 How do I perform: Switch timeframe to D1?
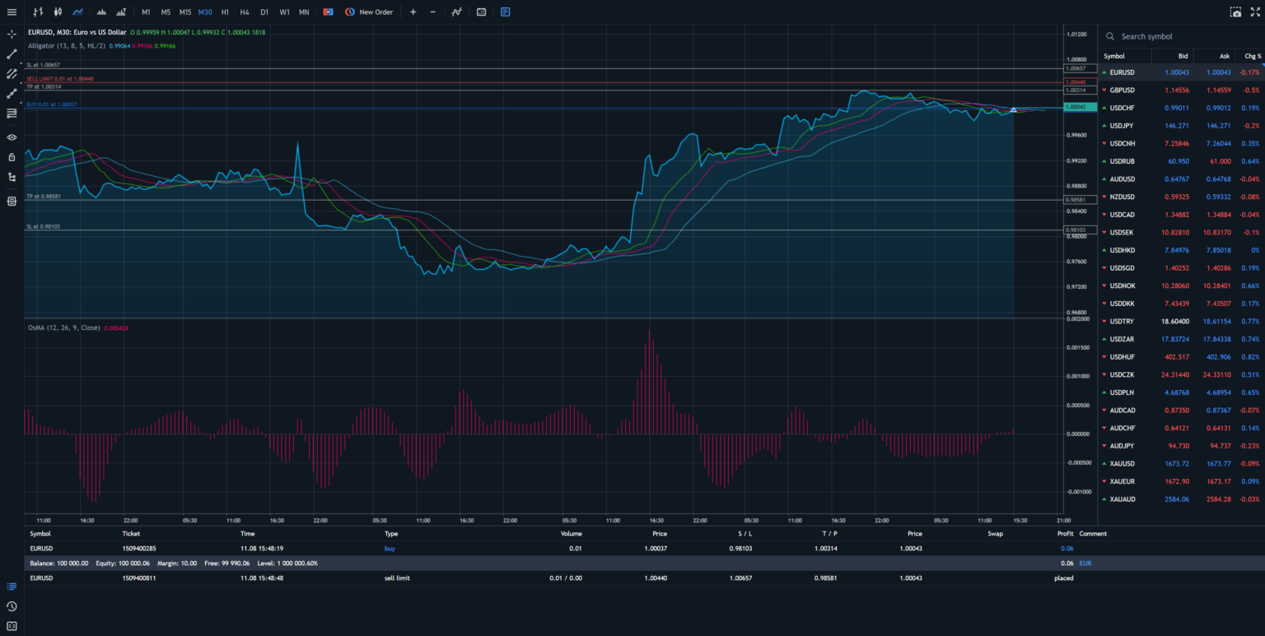click(x=264, y=12)
